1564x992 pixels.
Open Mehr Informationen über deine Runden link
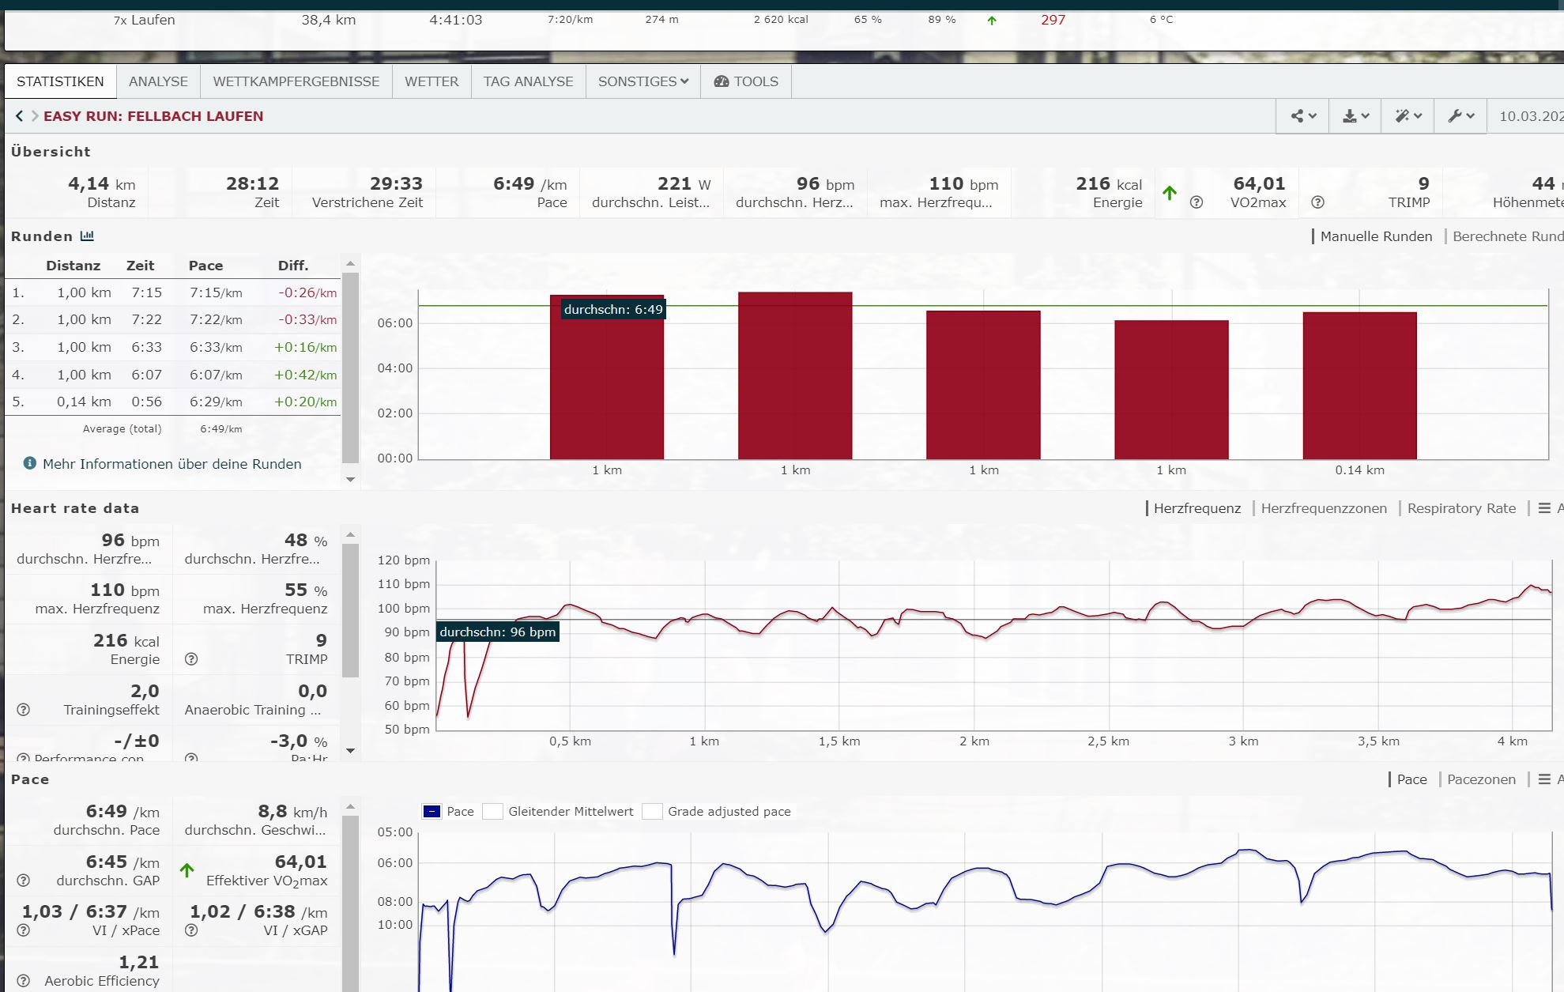[171, 464]
